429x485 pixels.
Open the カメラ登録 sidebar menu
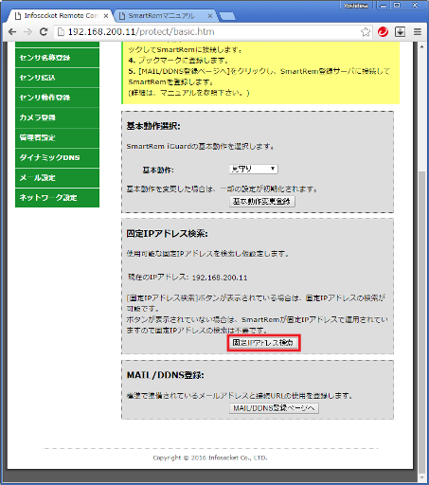pyautogui.click(x=57, y=117)
